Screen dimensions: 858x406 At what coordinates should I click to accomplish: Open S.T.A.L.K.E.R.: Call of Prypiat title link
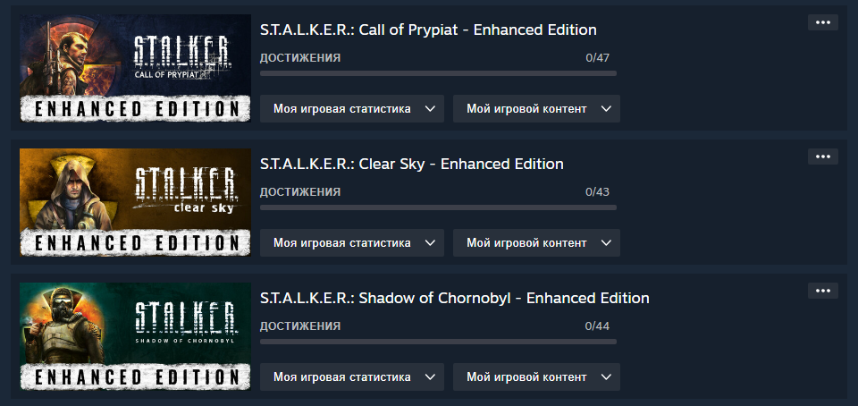tap(428, 30)
